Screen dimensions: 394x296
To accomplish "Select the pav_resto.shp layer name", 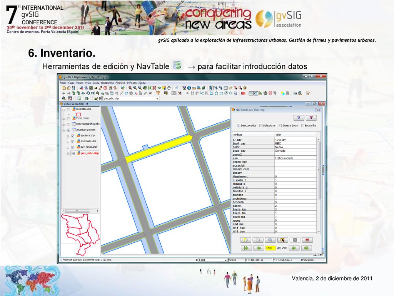I will click(89, 147).
